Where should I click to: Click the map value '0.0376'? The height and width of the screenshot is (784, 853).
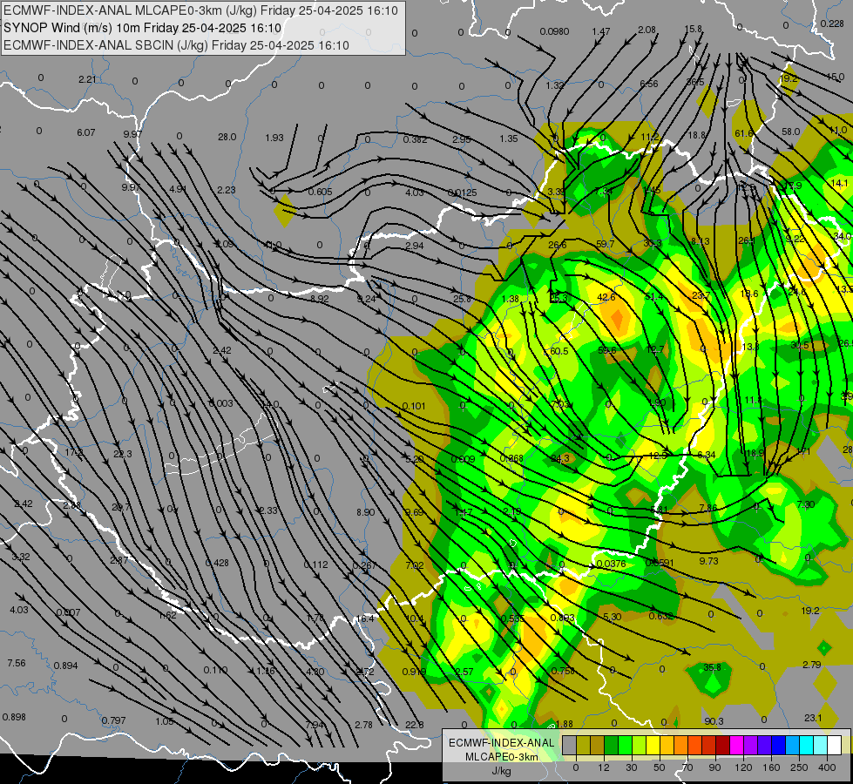[611, 564]
